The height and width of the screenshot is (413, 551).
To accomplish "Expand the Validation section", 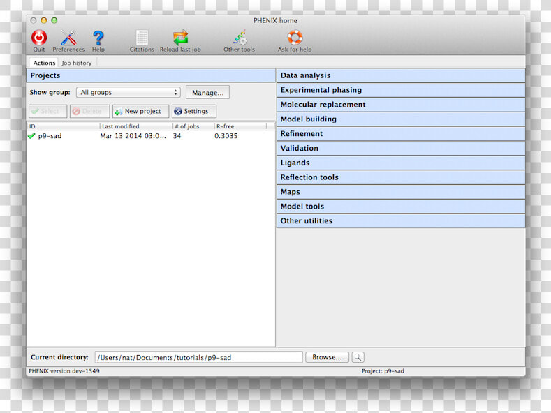I will 401,148.
